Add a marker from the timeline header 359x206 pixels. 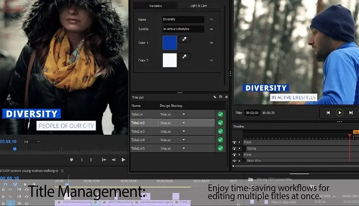(25, 184)
